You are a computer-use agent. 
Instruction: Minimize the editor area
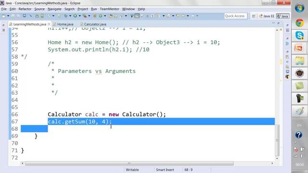click(273, 23)
